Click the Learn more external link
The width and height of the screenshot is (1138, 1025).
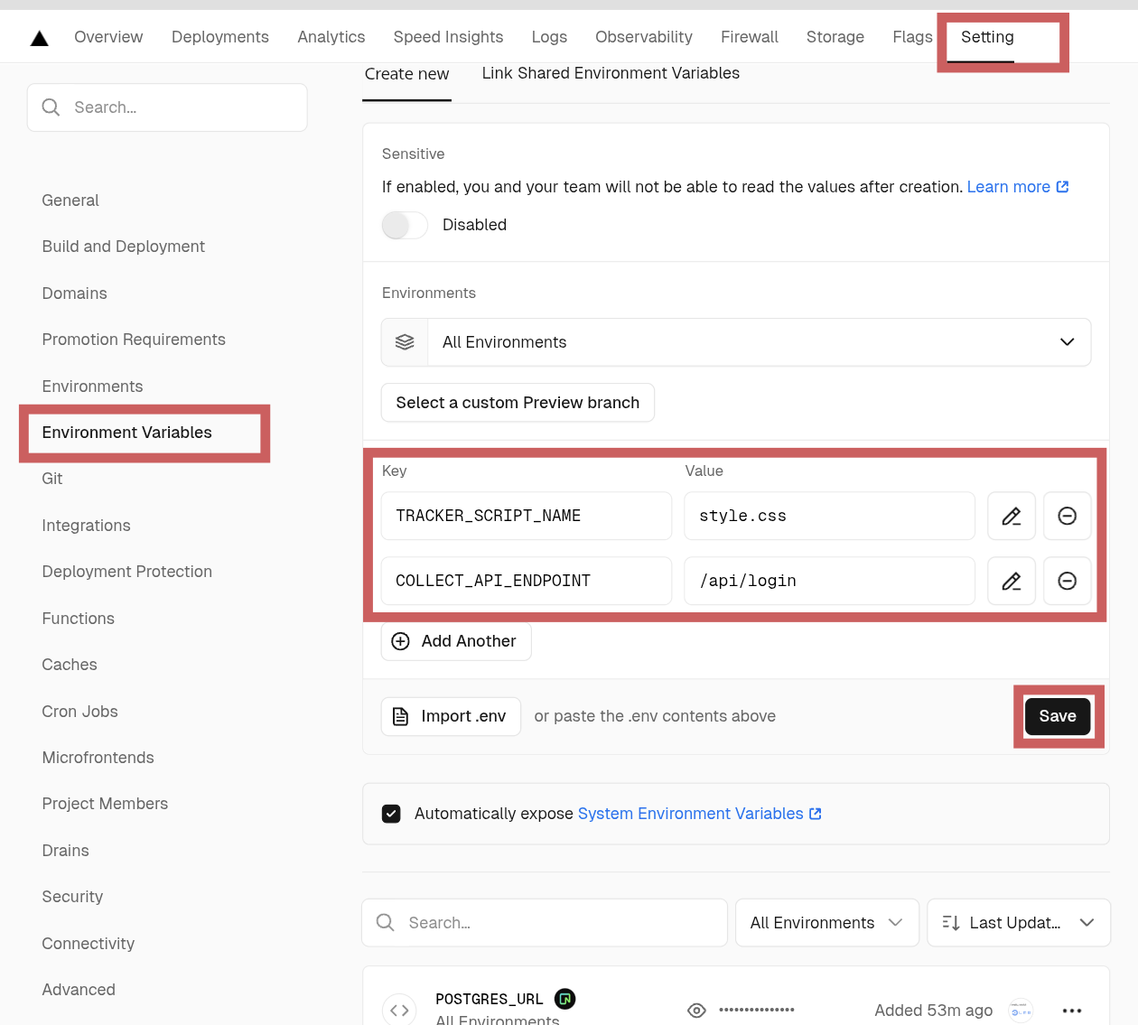(x=1017, y=187)
